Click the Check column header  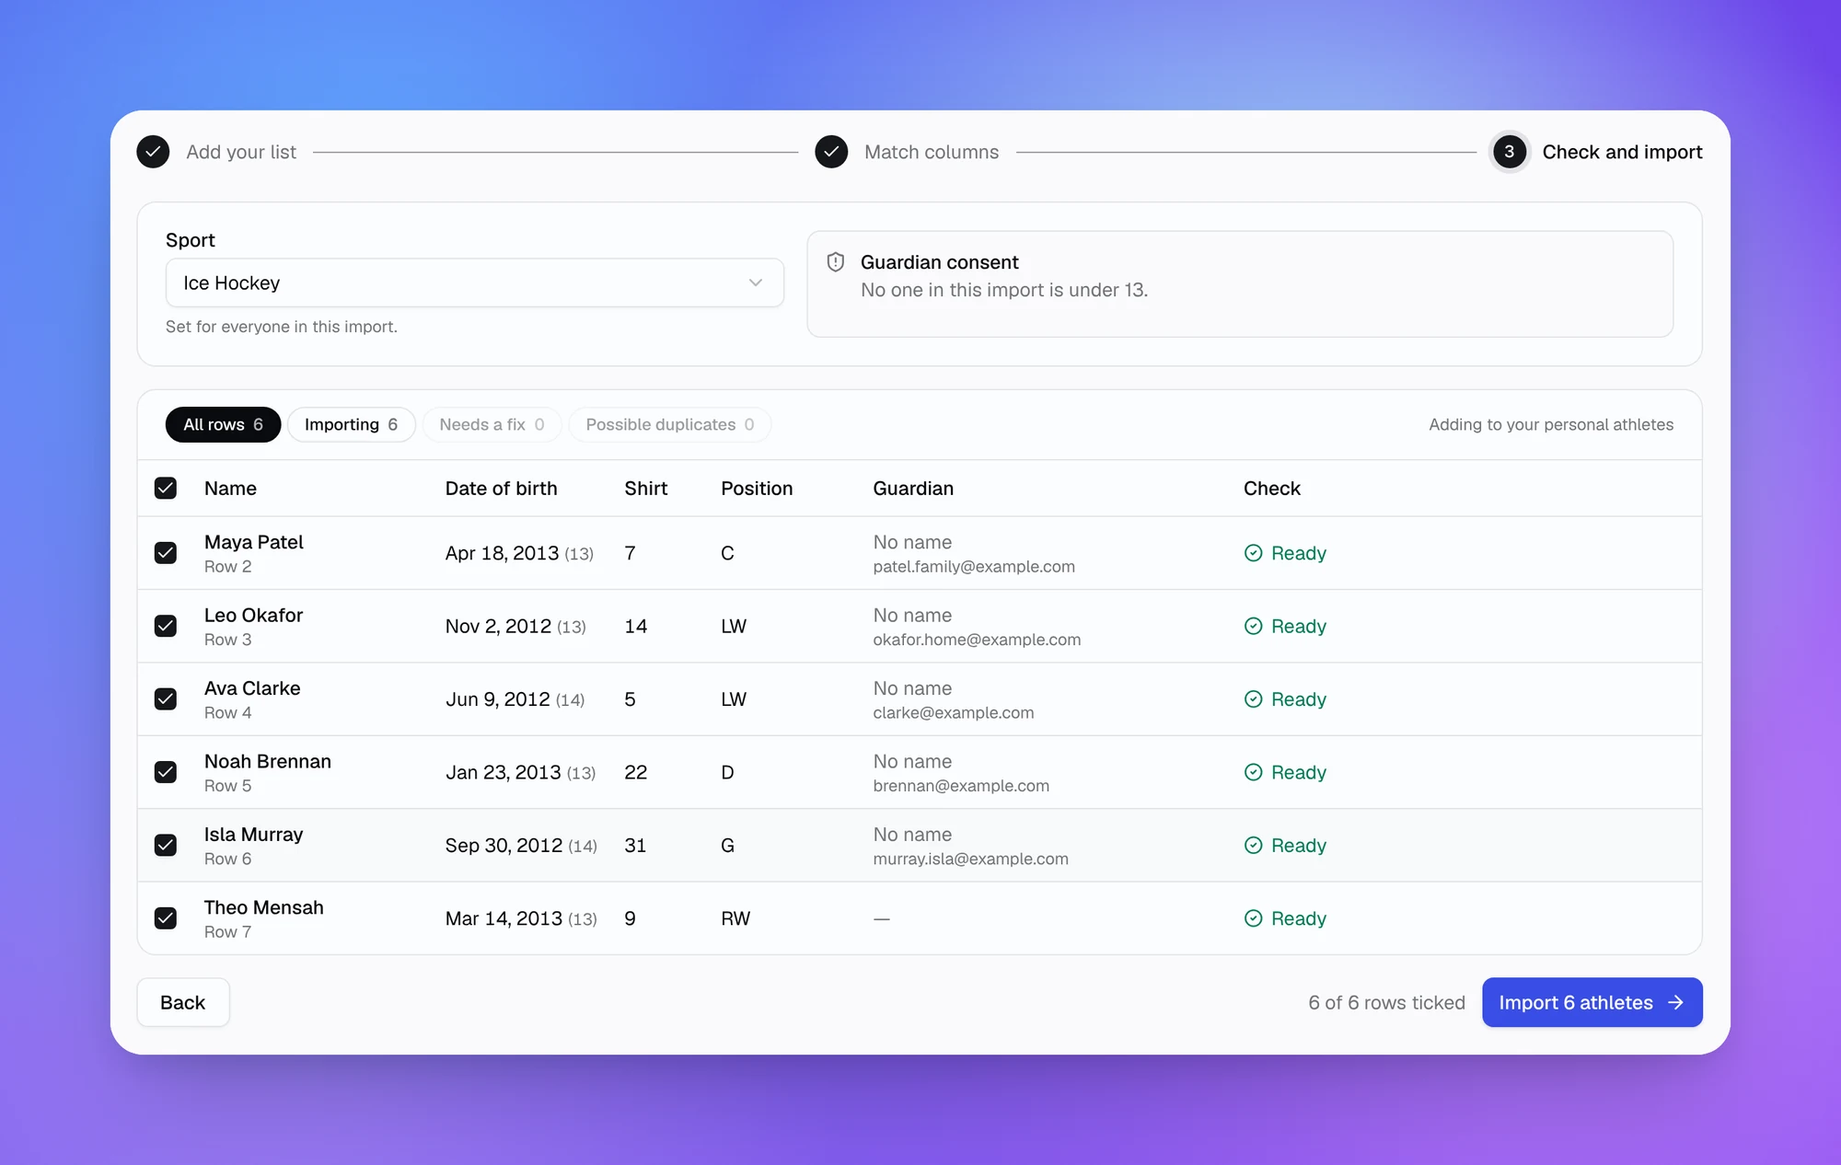coord(1272,489)
